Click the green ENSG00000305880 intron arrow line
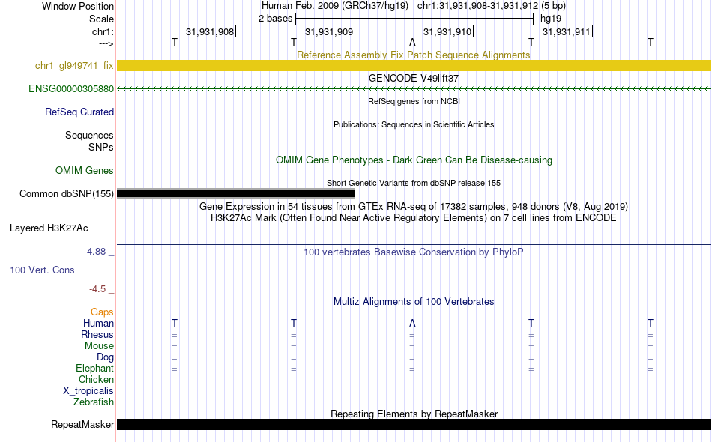The image size is (712, 442). click(414, 89)
